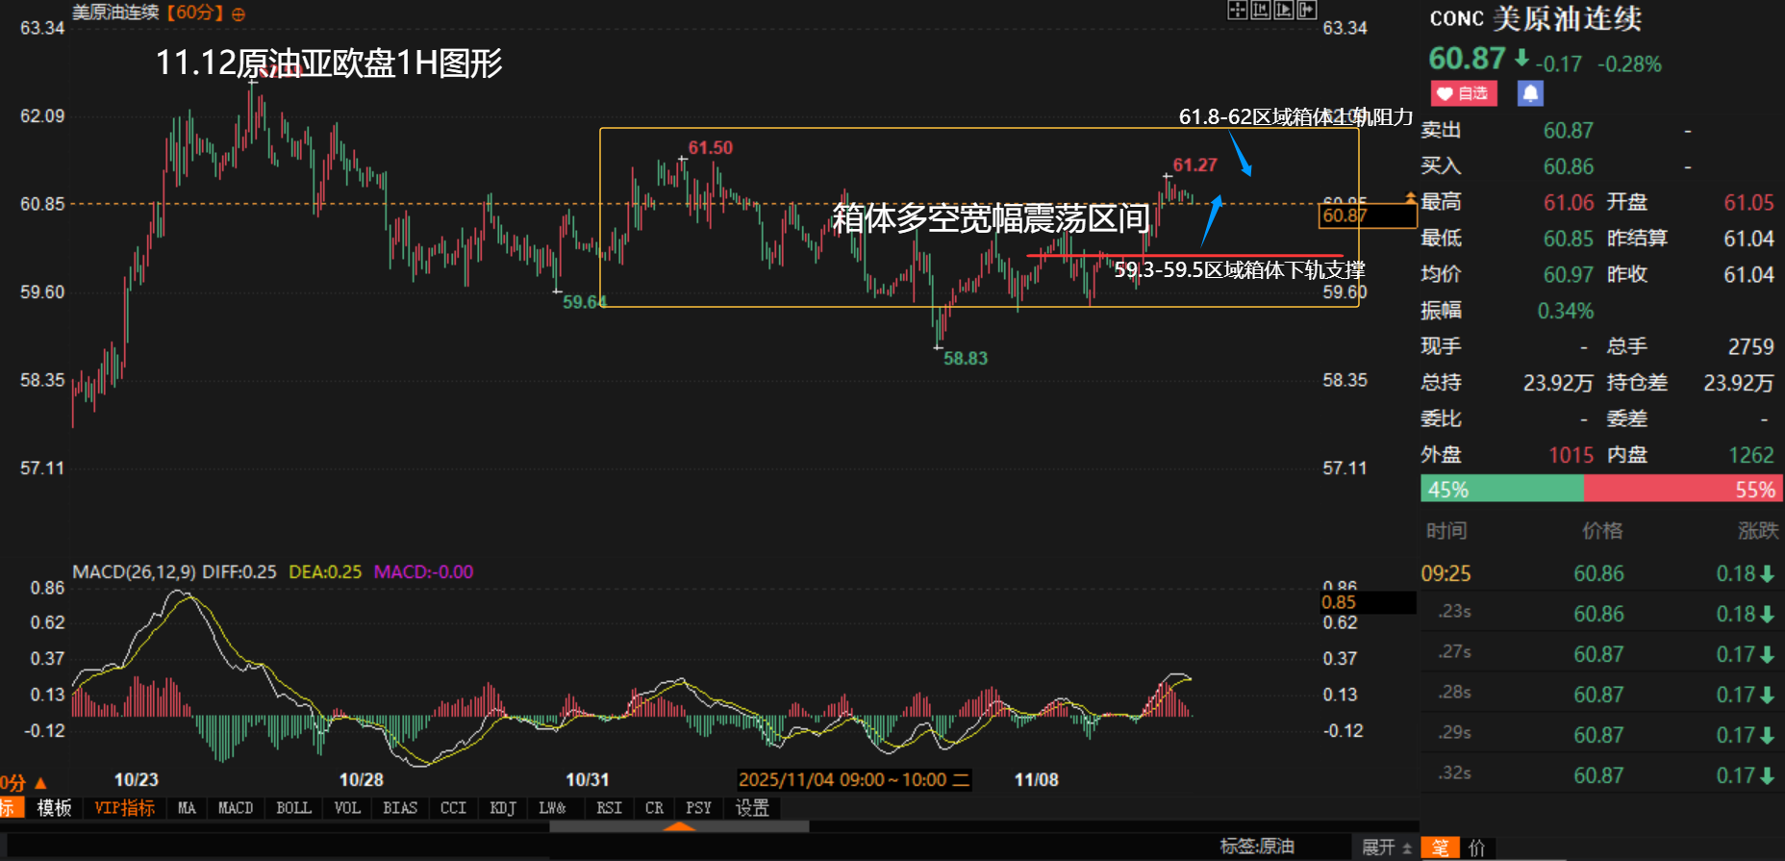Image resolution: width=1785 pixels, height=861 pixels.
Task: Click the 标签:原油 tag label
Action: [x=1257, y=847]
